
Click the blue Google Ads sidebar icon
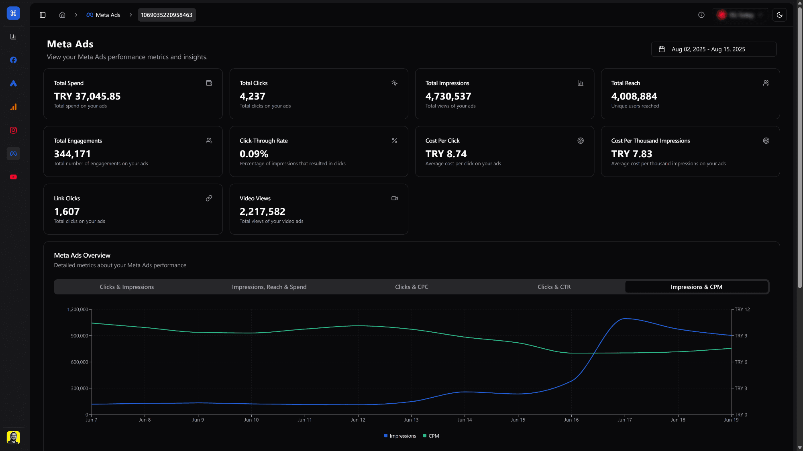click(x=13, y=83)
